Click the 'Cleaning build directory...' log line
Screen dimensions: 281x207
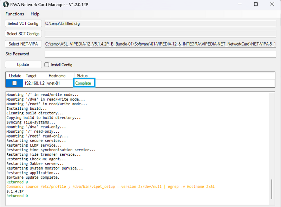[35, 113]
